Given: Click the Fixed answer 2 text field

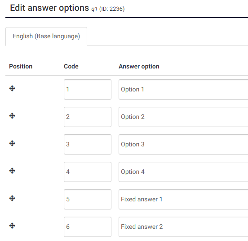Looking at the screenshot, I should pos(183,227).
